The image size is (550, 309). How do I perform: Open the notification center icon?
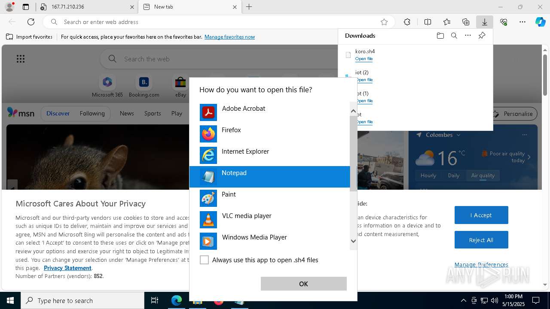pos(536,300)
